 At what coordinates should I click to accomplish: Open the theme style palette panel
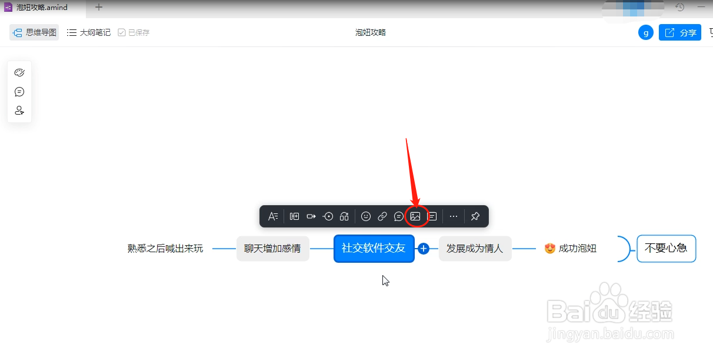tap(19, 72)
